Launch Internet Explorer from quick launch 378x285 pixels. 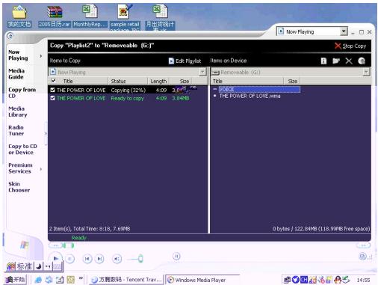pos(38,280)
